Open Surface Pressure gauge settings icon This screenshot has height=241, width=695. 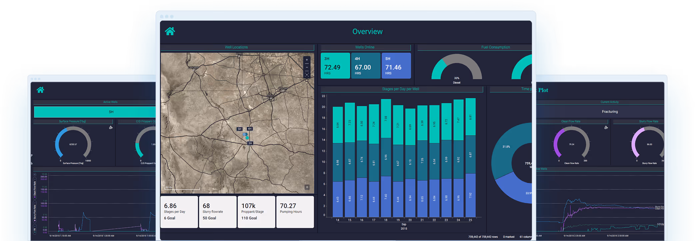coord(111,127)
